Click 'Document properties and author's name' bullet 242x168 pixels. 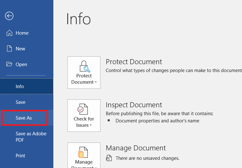pos(157,121)
